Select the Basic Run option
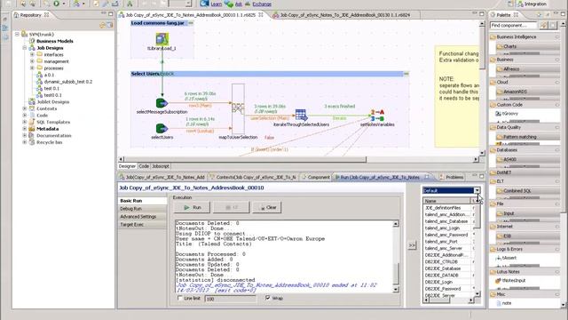Viewport: 568px width, 320px height. [131, 201]
